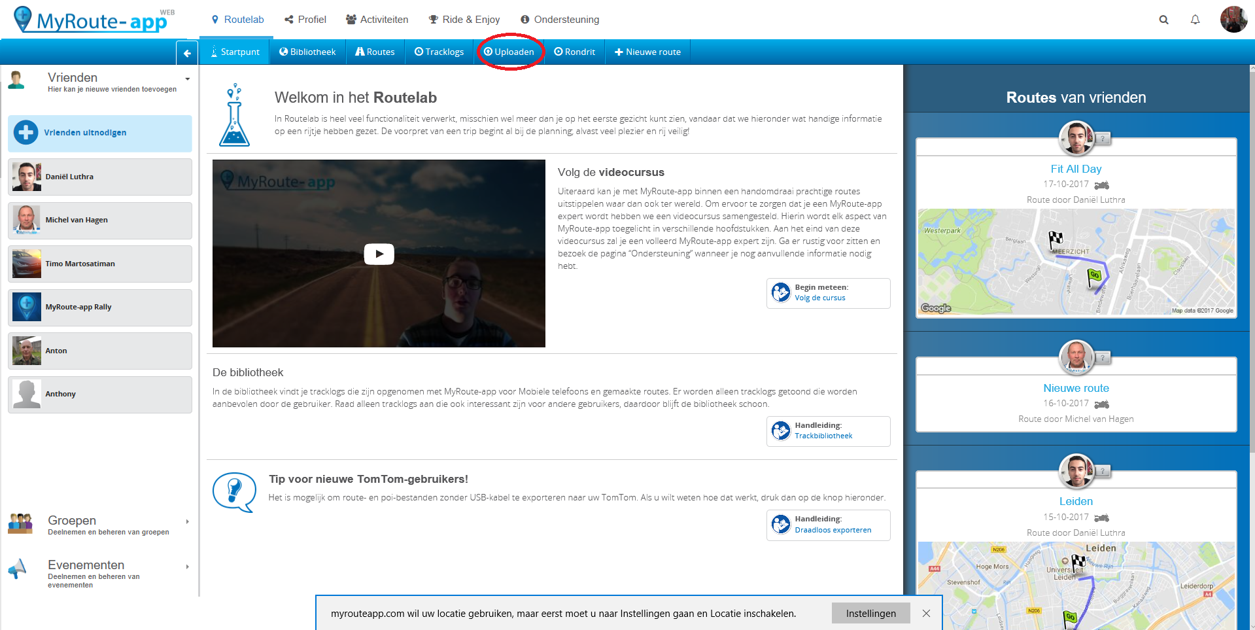Screen dimensions: 1255x630
Task: Follow the Volg de cursus link
Action: pos(820,298)
